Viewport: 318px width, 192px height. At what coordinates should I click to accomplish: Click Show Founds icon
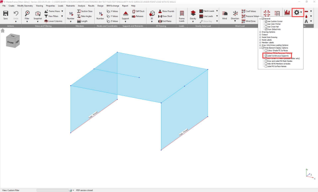coord(160,11)
